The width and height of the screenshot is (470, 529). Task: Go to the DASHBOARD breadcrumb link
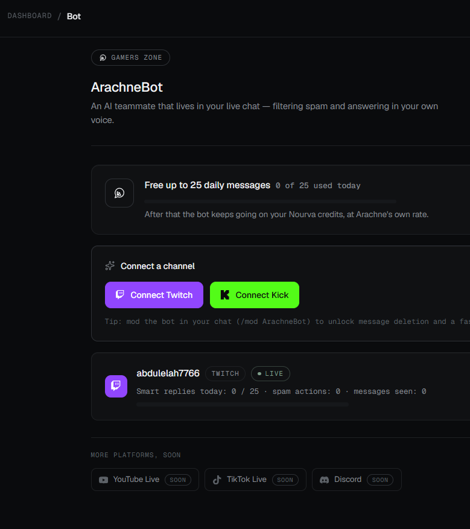pos(30,16)
